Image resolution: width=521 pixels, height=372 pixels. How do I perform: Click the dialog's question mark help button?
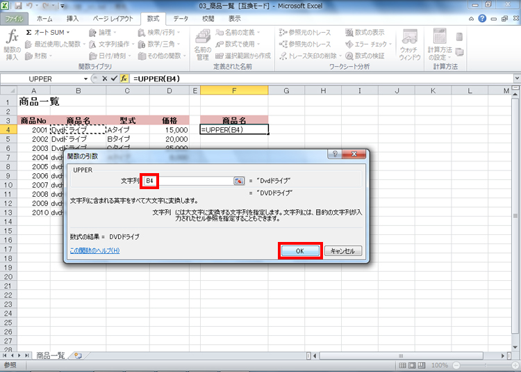pyautogui.click(x=335, y=154)
